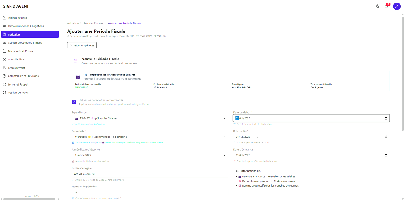Open the Date d'échéance calendar picker
The image size is (404, 201).
386,155
